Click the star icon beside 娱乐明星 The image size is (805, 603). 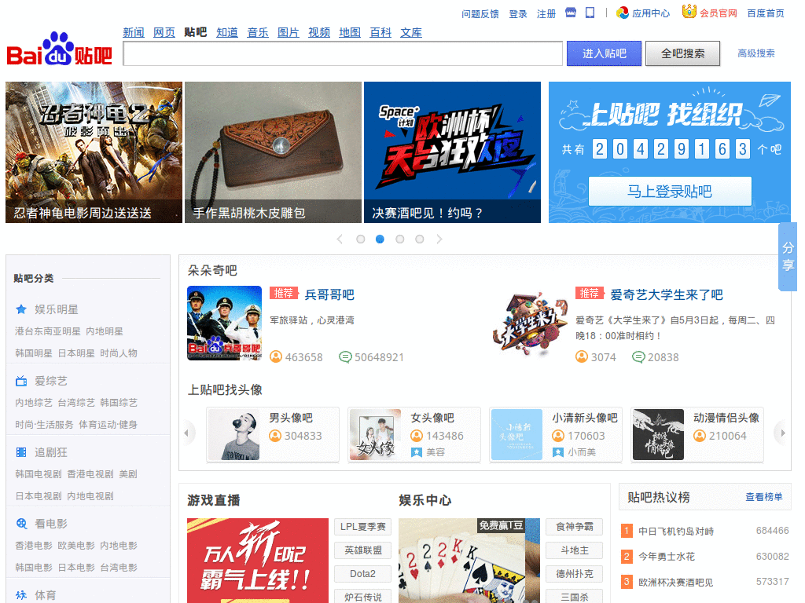[x=21, y=309]
